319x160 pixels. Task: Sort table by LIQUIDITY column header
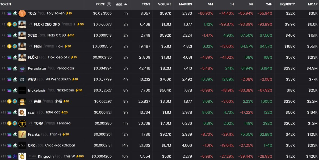click(x=287, y=4)
